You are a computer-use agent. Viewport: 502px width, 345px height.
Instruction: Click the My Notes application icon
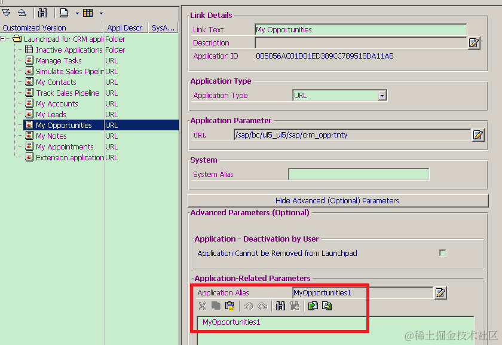click(29, 136)
